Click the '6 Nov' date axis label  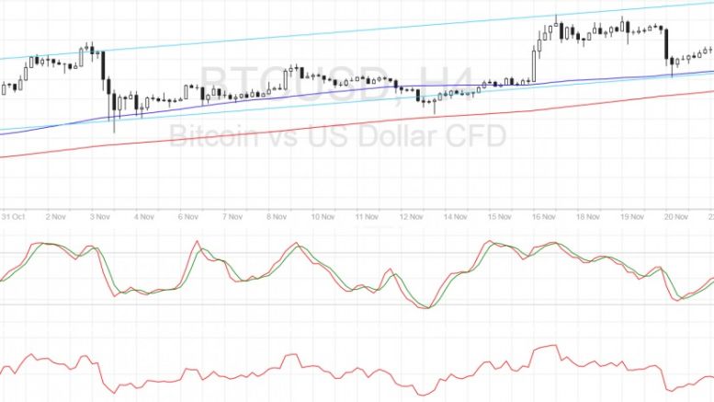(x=188, y=217)
